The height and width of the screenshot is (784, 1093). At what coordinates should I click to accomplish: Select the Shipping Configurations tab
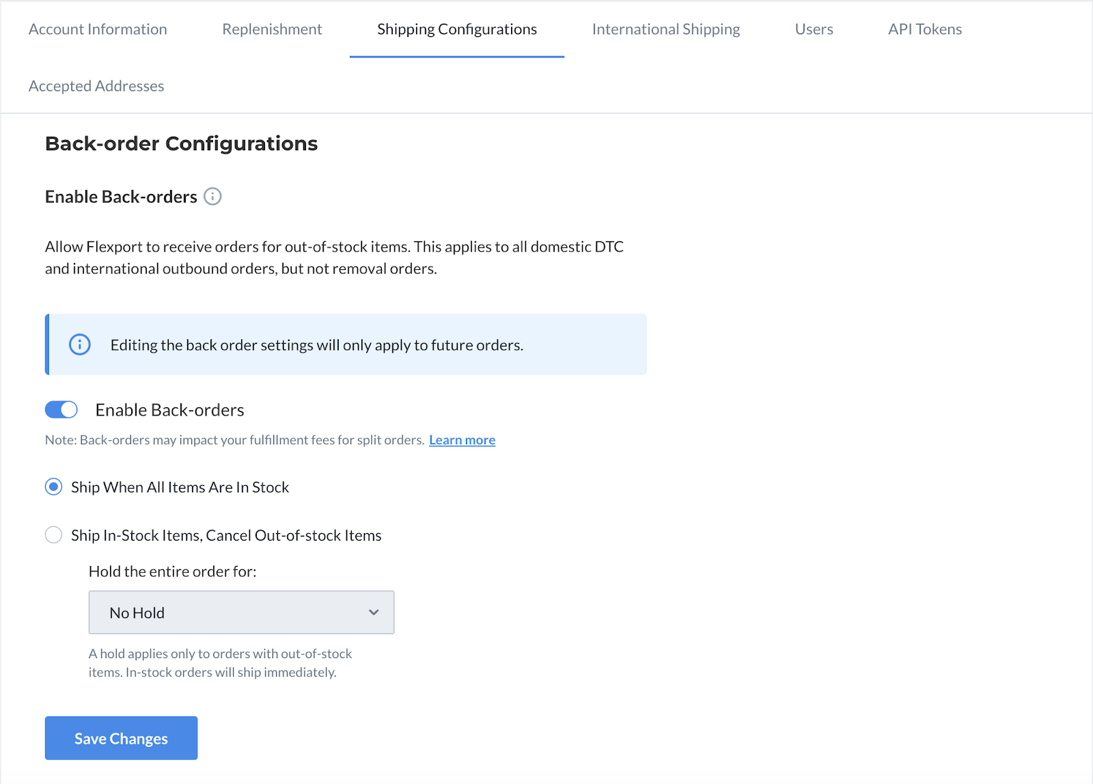pos(456,29)
